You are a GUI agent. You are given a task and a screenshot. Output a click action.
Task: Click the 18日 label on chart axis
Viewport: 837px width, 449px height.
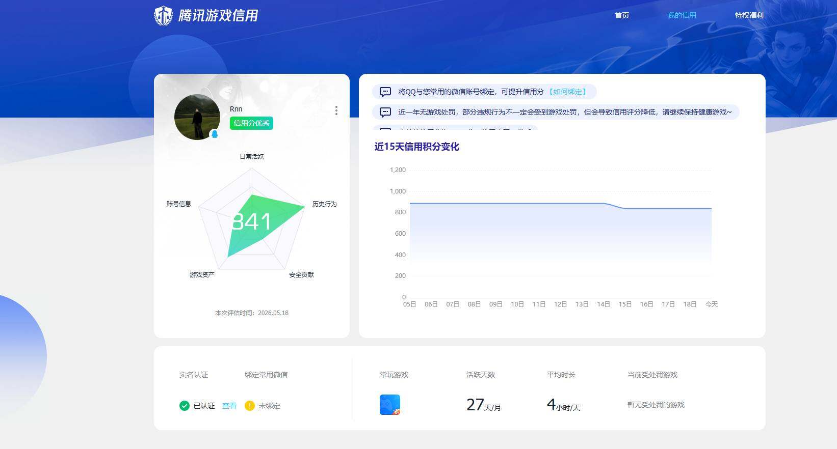(x=690, y=304)
